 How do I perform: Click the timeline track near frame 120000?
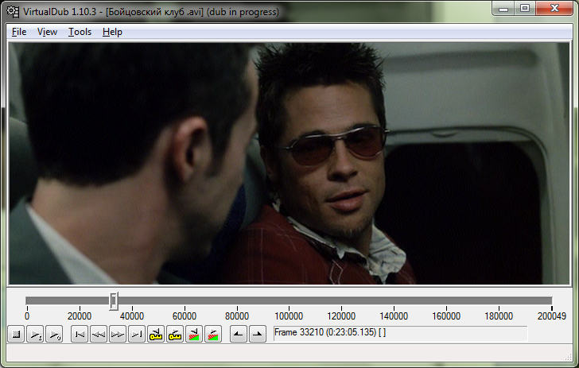point(342,300)
